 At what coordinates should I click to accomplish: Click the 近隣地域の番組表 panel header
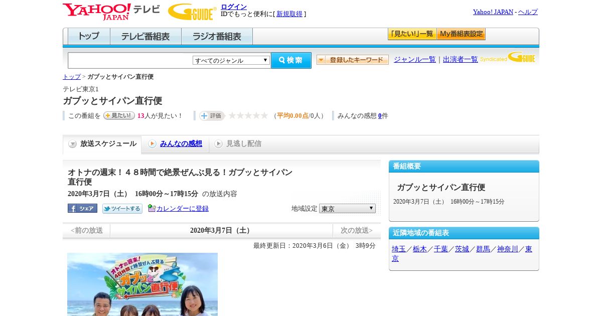click(x=464, y=233)
